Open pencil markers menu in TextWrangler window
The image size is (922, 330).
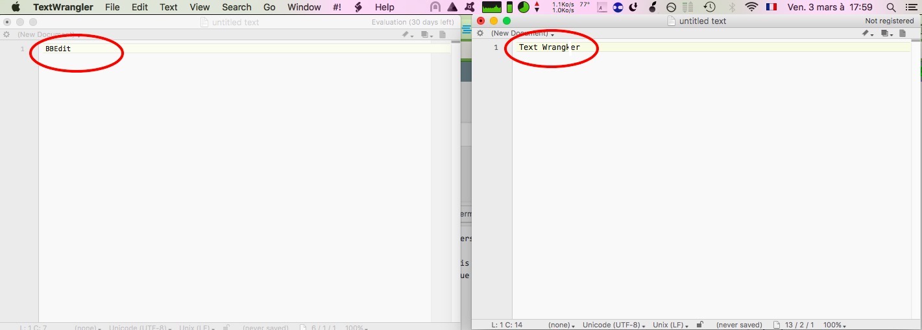[867, 34]
